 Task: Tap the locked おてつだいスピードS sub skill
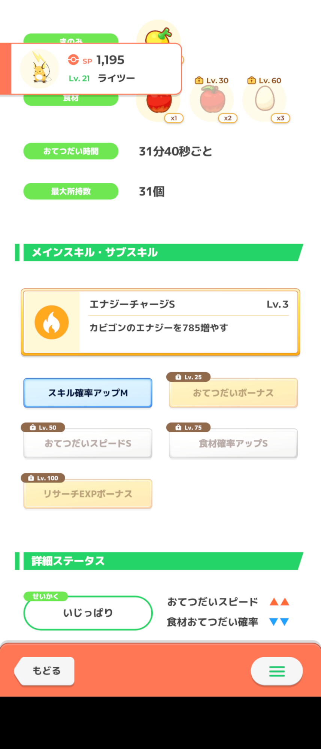click(x=88, y=443)
